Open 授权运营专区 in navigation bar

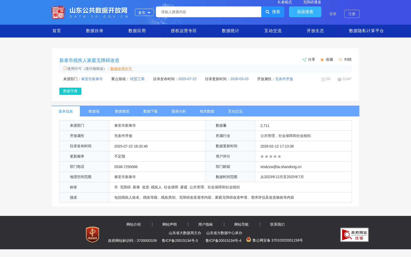pyautogui.click(x=184, y=31)
